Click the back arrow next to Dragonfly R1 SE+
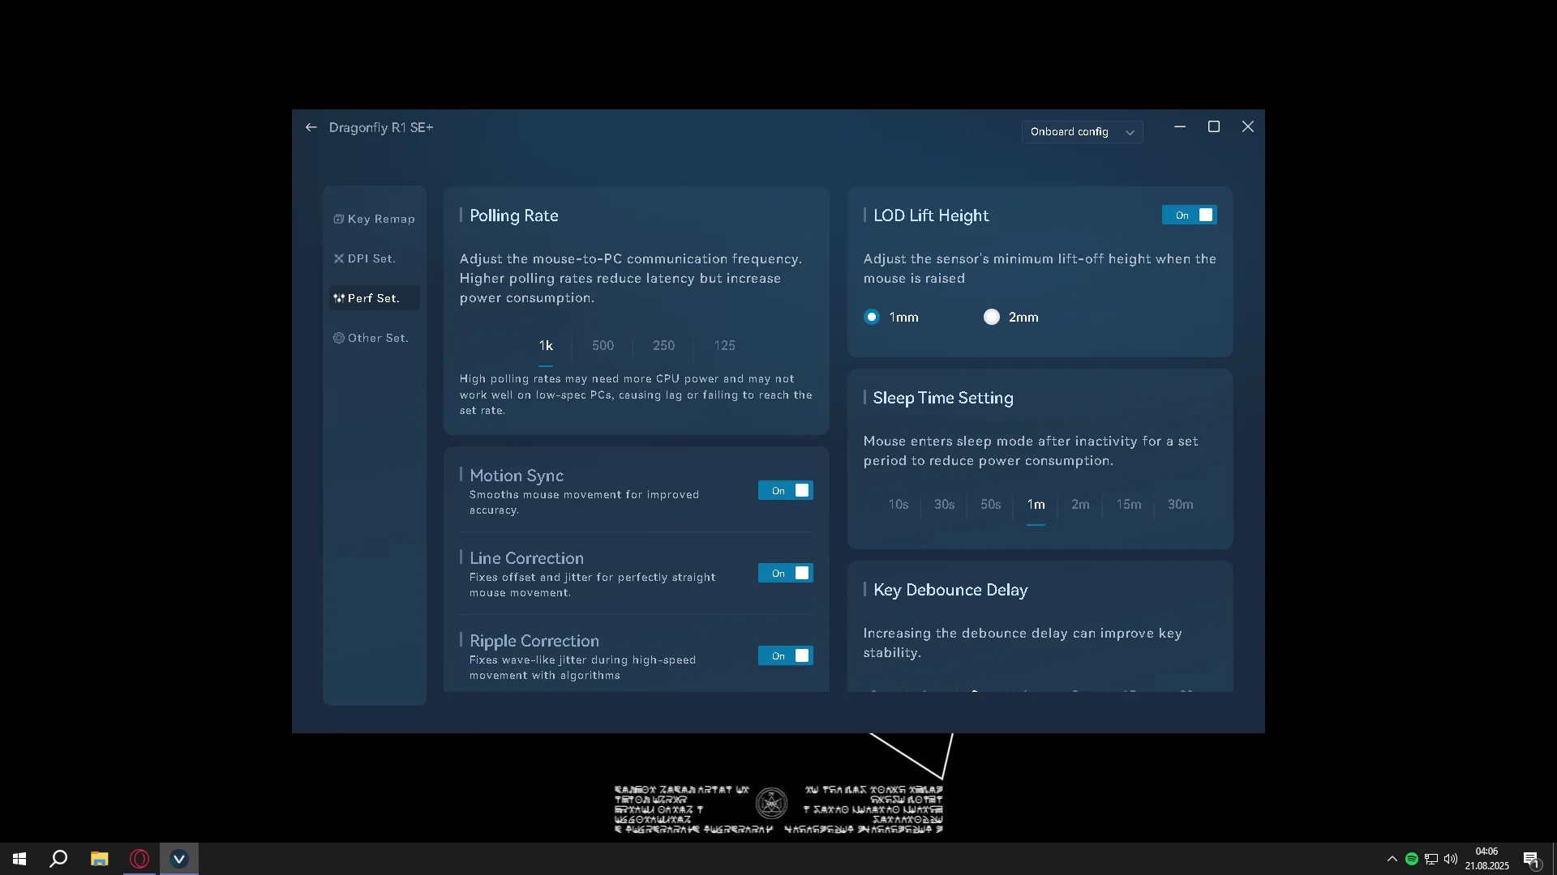This screenshot has height=875, width=1557. coord(311,127)
